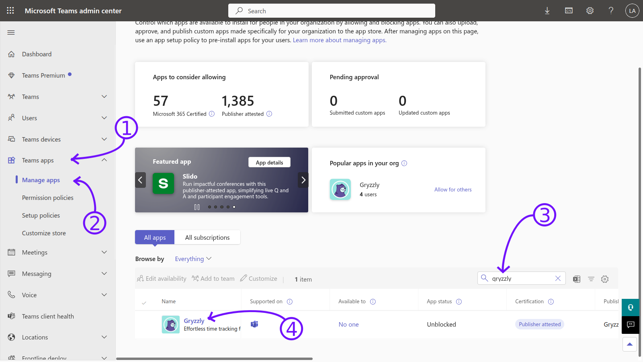The image size is (643, 362).
Task: Open the help headset side button
Action: pos(631,307)
